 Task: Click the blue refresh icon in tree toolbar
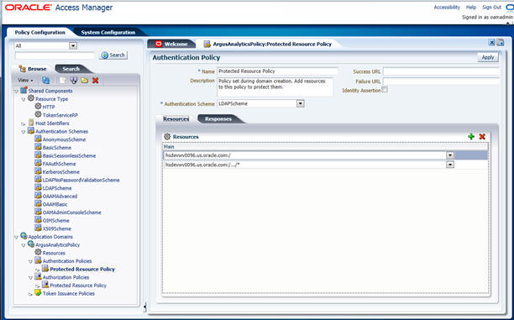pyautogui.click(x=46, y=81)
